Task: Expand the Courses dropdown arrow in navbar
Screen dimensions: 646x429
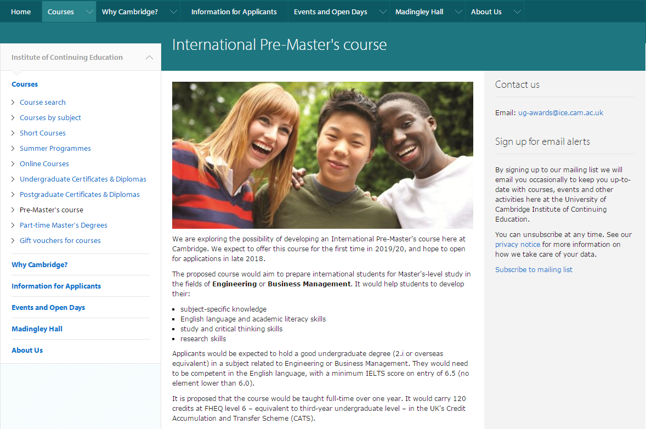Action: [x=89, y=12]
